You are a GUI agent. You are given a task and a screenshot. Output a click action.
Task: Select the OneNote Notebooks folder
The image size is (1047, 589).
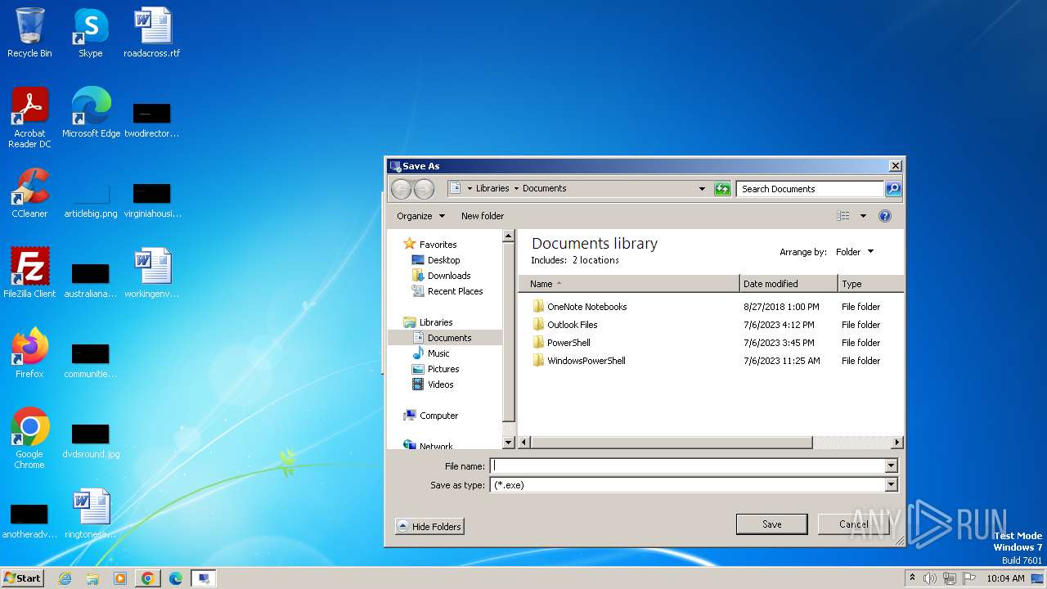tap(586, 307)
